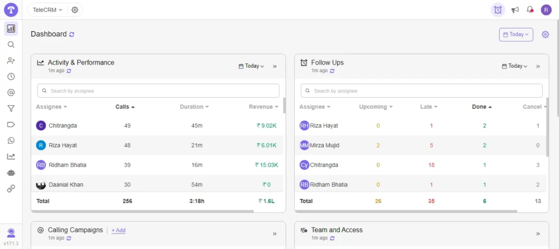Select Mirza Mujid in Follow Ups
559x249 pixels.
(x=325, y=145)
